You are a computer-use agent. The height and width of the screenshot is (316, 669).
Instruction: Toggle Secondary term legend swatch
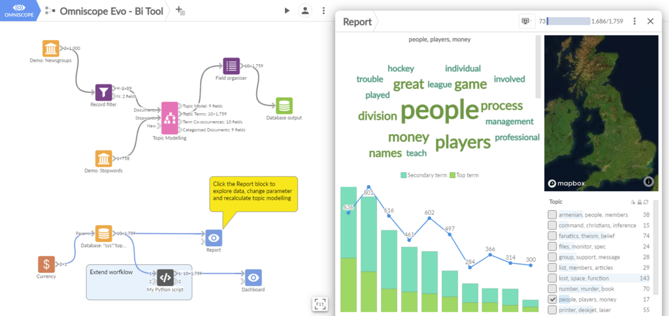pyautogui.click(x=404, y=175)
